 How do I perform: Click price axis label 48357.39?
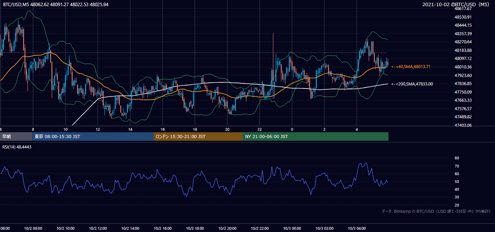[463, 34]
